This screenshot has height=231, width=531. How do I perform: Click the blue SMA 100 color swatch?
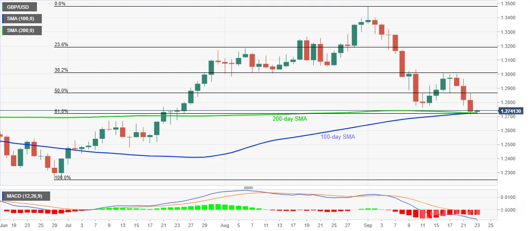[x=3, y=19]
